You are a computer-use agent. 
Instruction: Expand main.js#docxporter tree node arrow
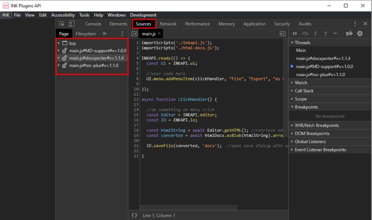click(59, 58)
